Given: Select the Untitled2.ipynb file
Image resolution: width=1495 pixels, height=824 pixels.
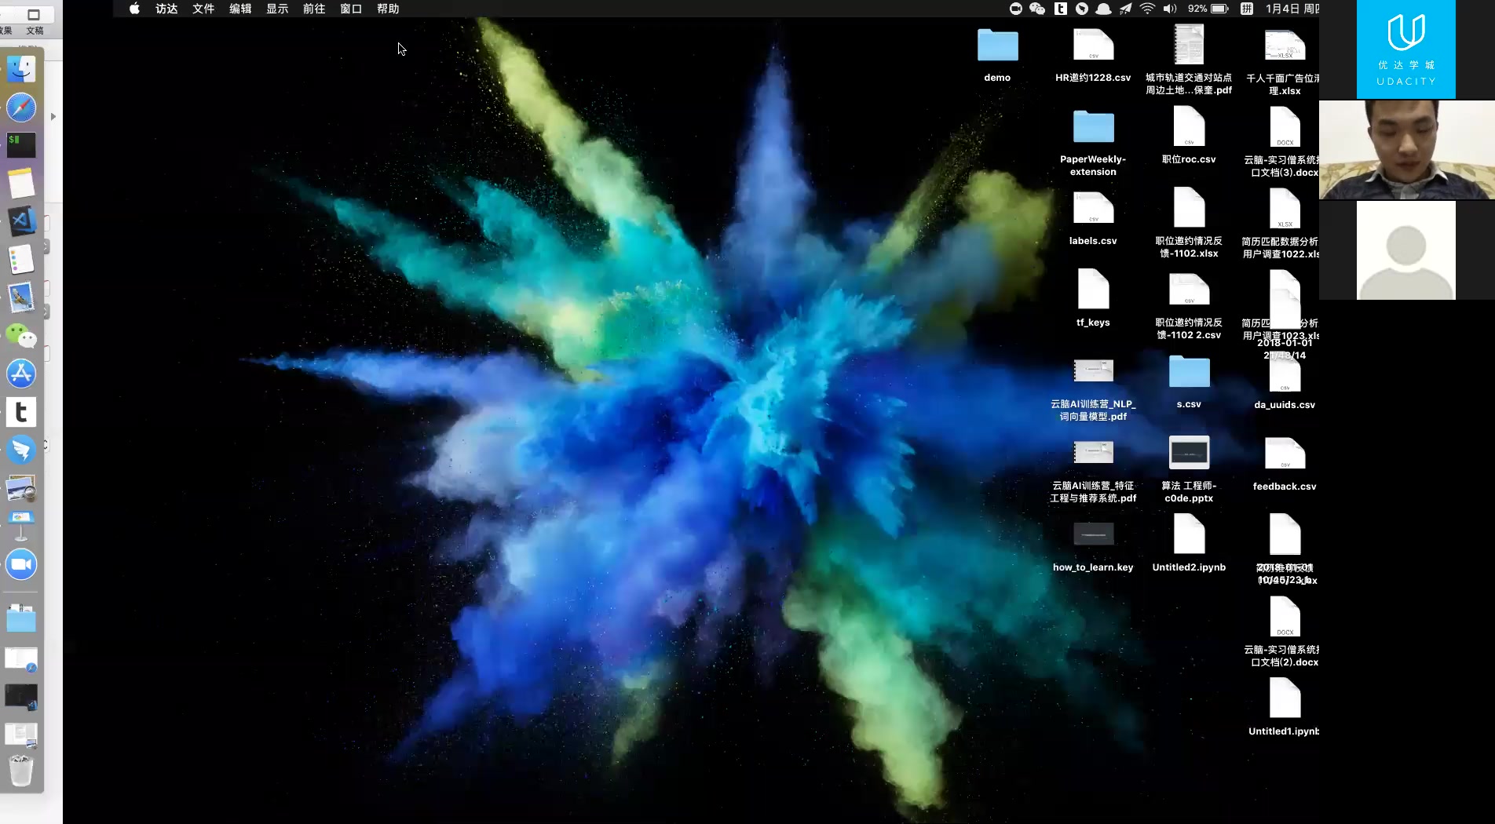Looking at the screenshot, I should pyautogui.click(x=1189, y=534).
